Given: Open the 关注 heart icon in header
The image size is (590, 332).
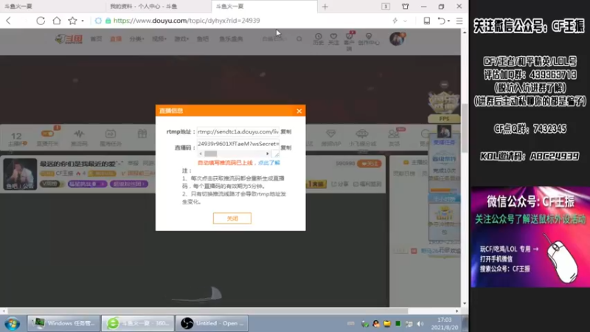Looking at the screenshot, I should (333, 39).
